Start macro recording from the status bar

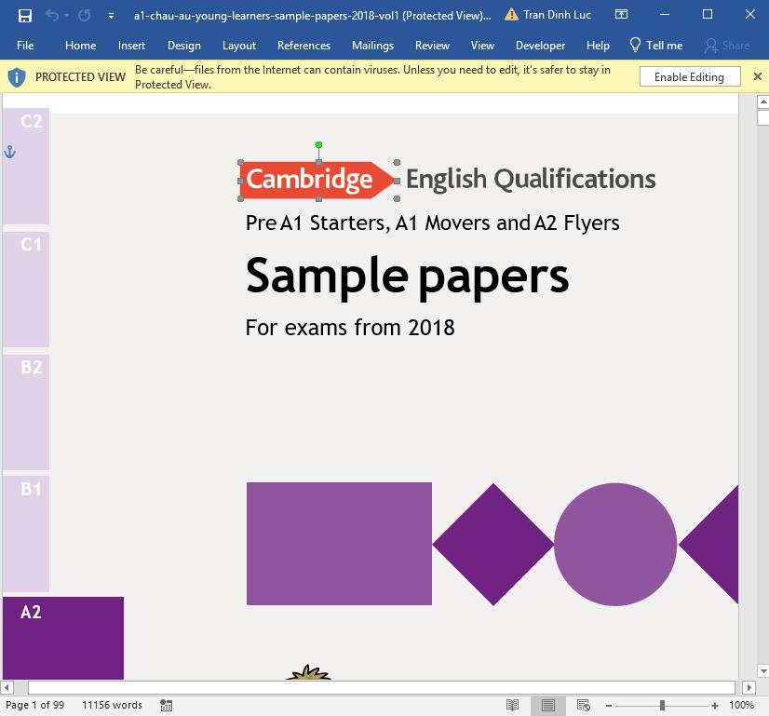click(x=166, y=705)
